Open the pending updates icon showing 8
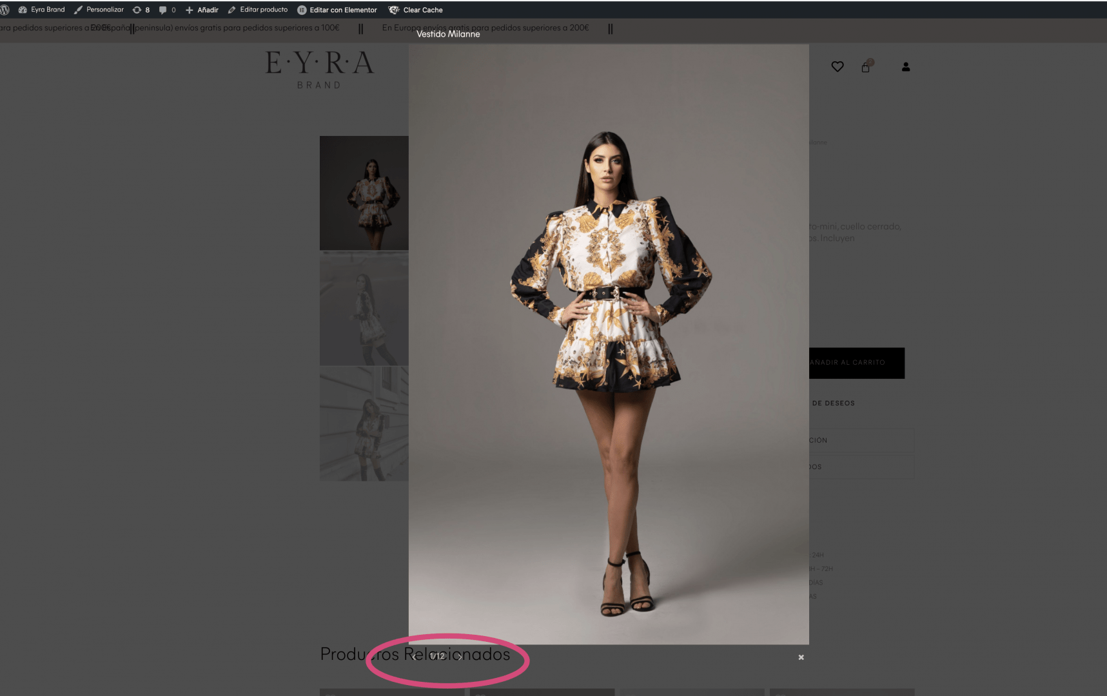The image size is (1107, 696). click(141, 10)
